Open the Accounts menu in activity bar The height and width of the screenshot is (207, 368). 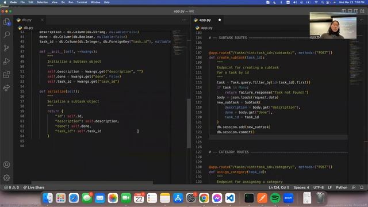6,164
